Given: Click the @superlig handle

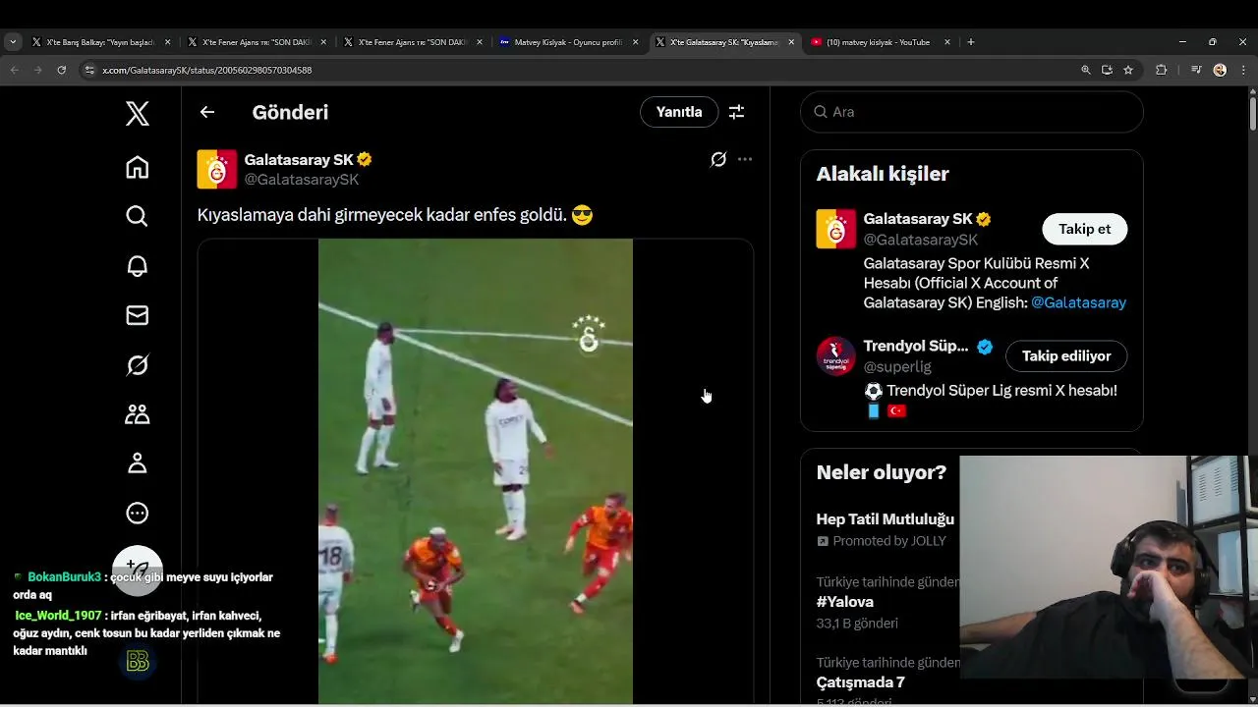Looking at the screenshot, I should coord(897,366).
